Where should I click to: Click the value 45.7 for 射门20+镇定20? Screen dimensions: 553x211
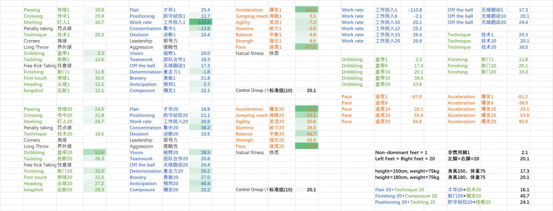pos(518,196)
